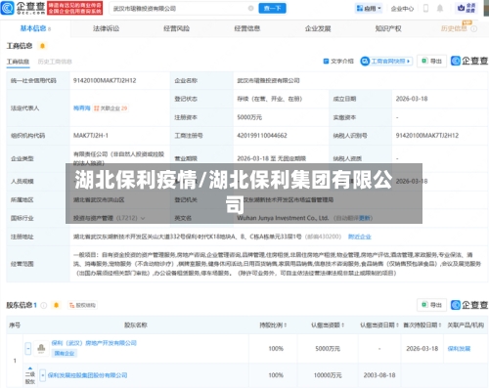Open the 应用 dropdown menu
This screenshot has width=489, height=388.
(369, 9)
